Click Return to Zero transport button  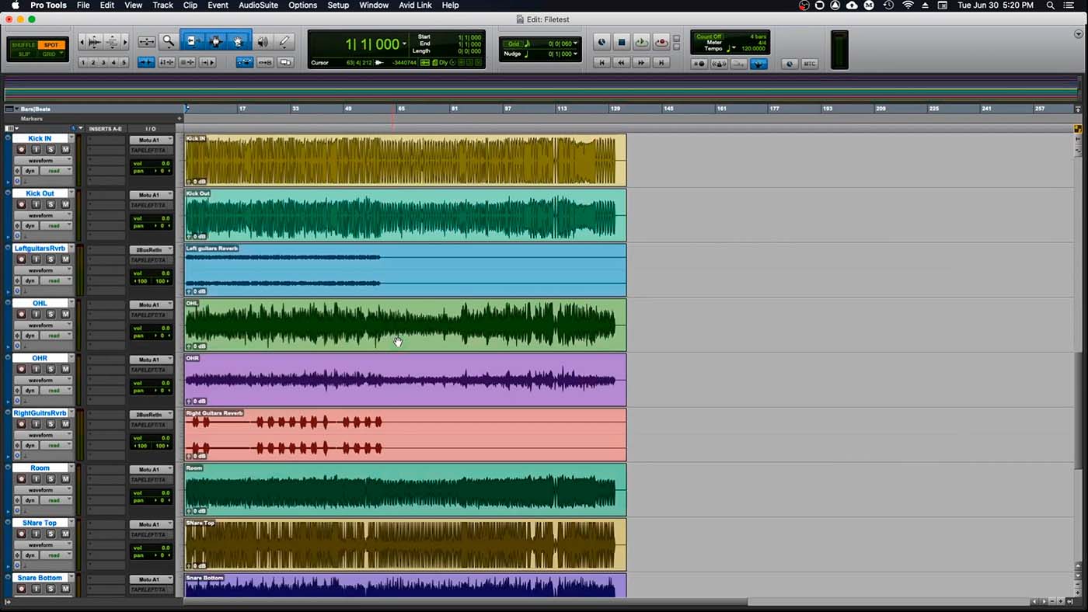tap(602, 63)
